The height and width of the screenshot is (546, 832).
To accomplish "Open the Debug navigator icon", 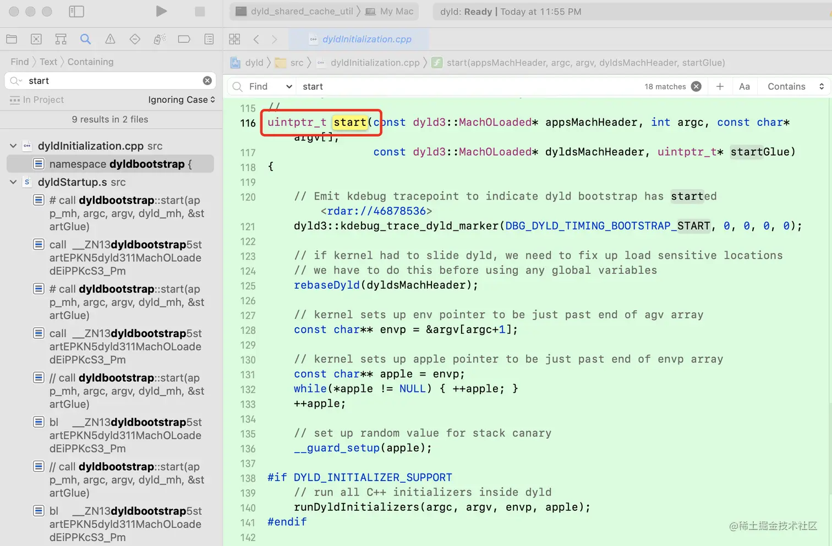I will click(160, 39).
